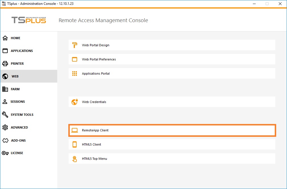This screenshot has height=189, width=287.
Task: Click the laptop icon for RemoteApp Client
Action: (75, 130)
